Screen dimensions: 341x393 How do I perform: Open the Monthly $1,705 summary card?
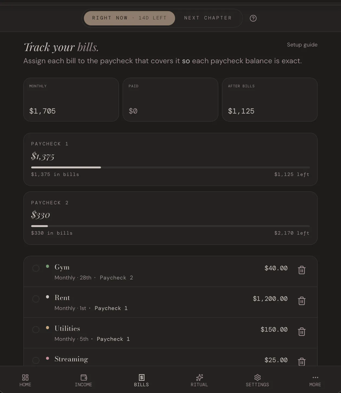(x=71, y=99)
